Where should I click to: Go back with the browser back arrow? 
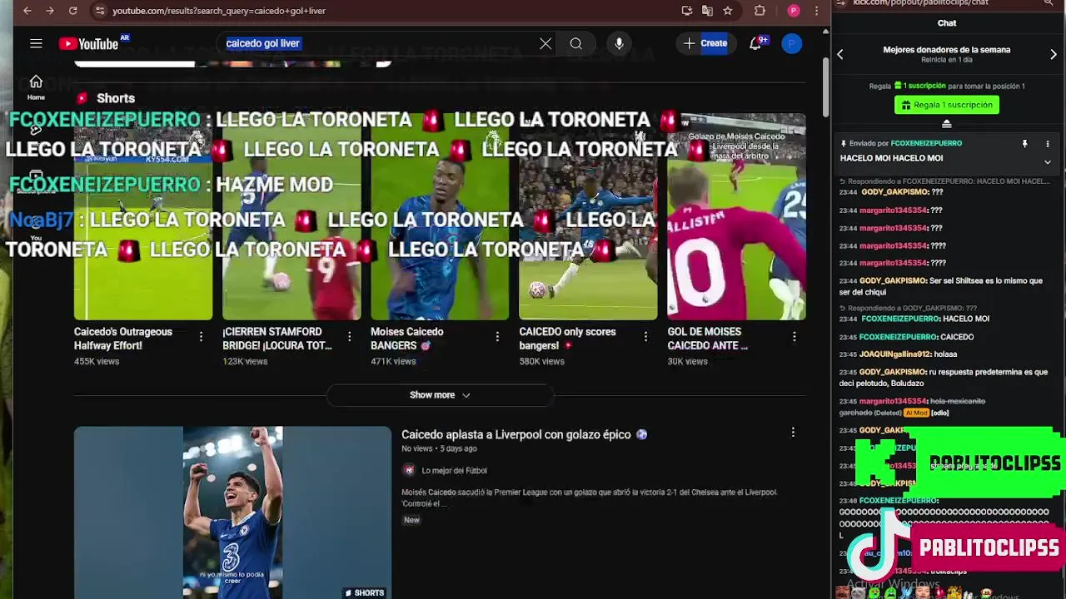27,11
